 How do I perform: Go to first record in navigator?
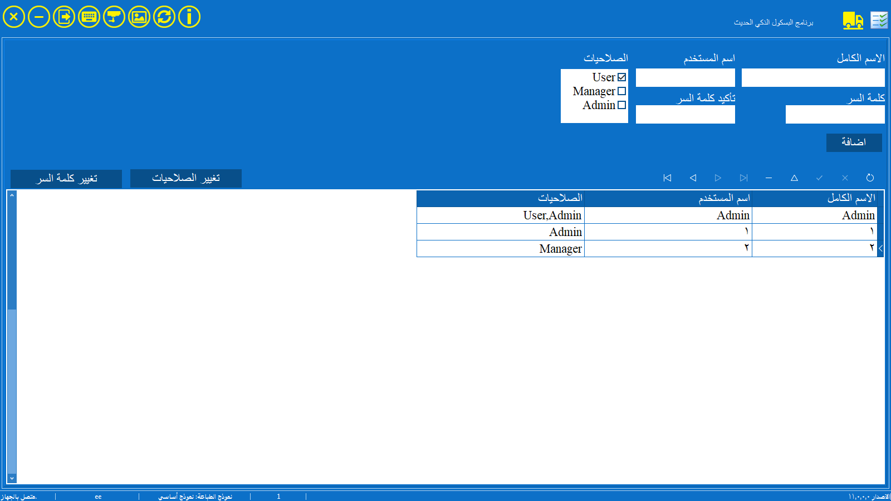tap(667, 178)
